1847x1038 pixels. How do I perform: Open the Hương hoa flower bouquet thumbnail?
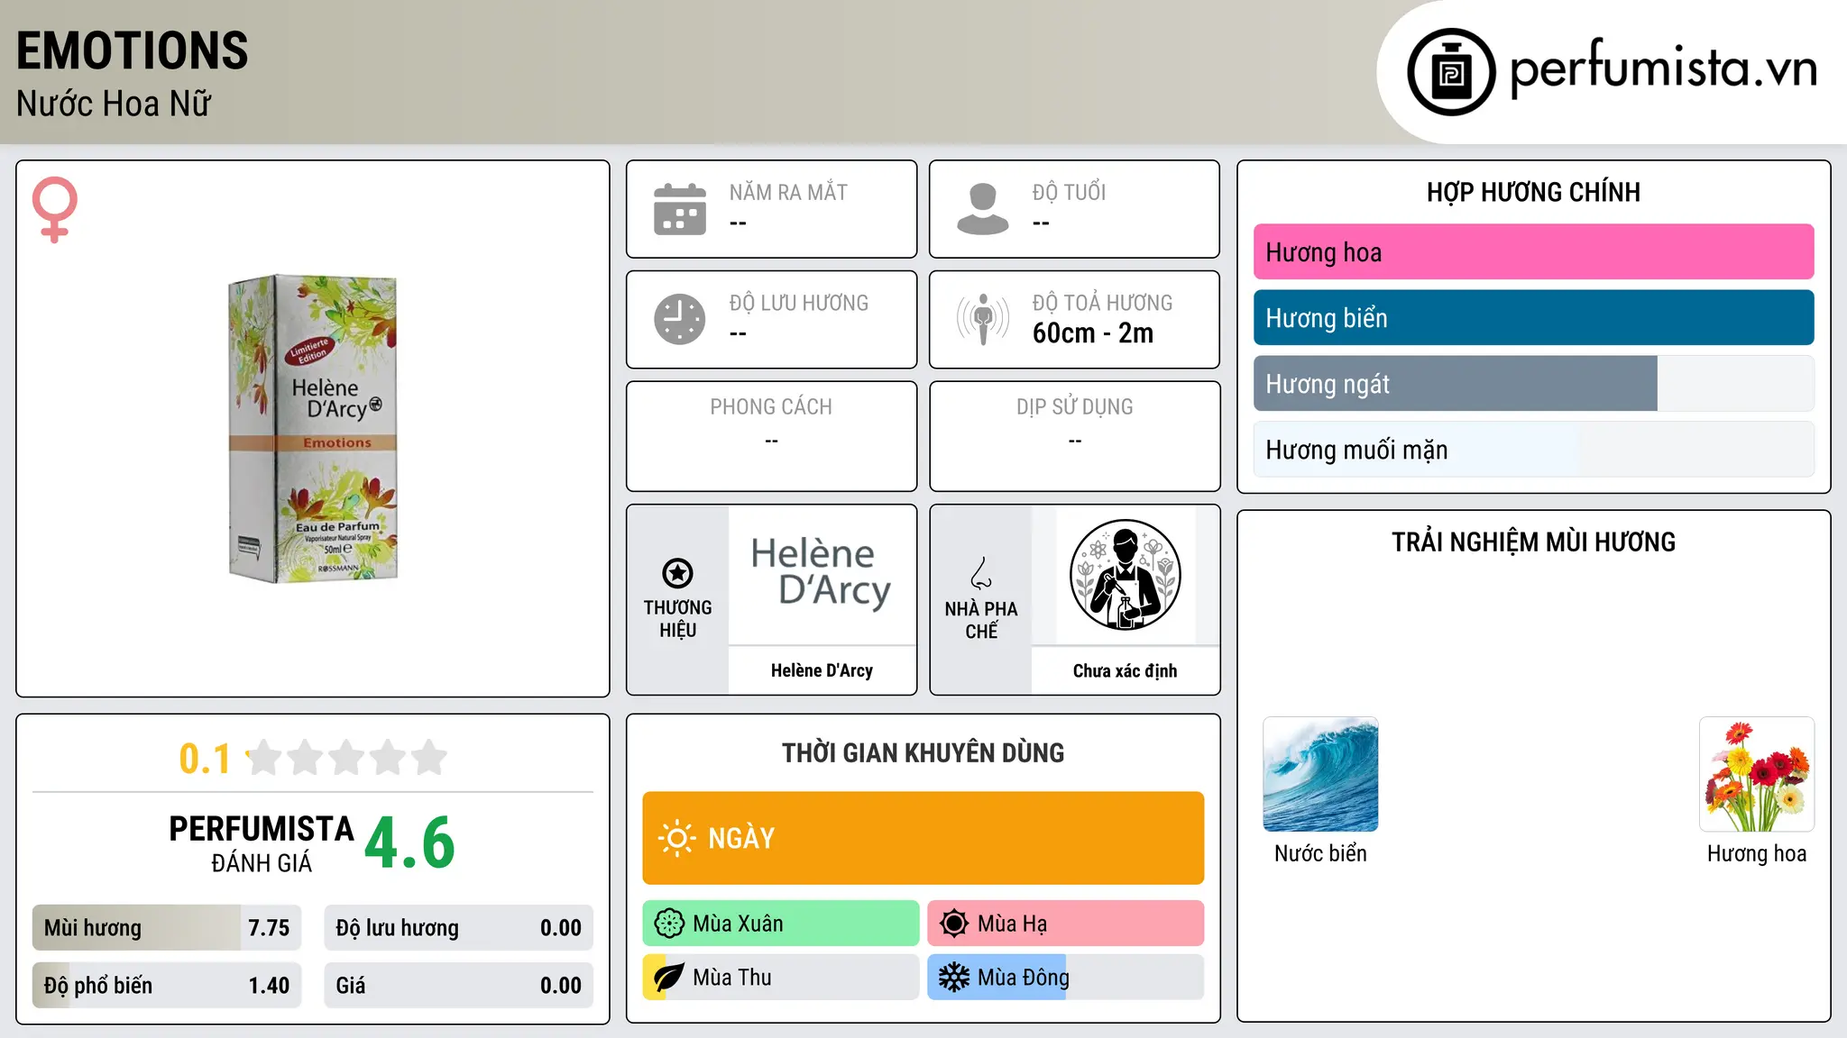coord(1757,774)
